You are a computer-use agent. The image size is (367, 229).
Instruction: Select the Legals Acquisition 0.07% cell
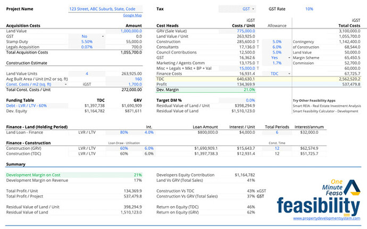87,47
